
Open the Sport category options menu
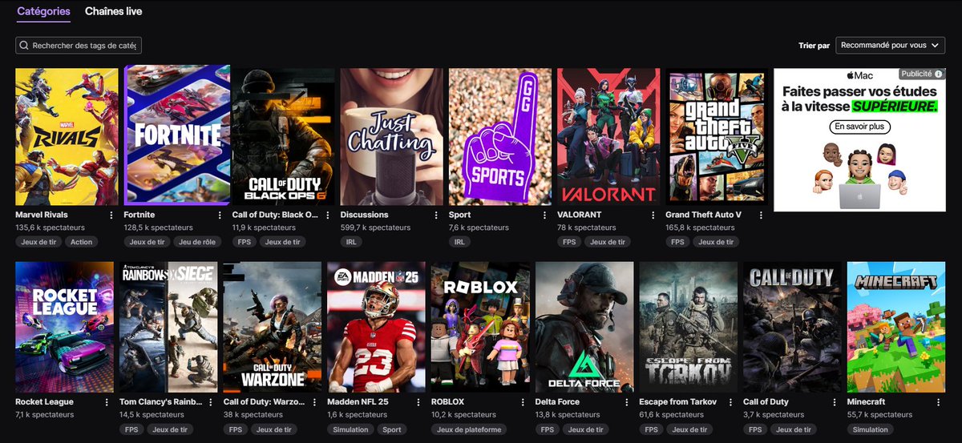click(545, 215)
